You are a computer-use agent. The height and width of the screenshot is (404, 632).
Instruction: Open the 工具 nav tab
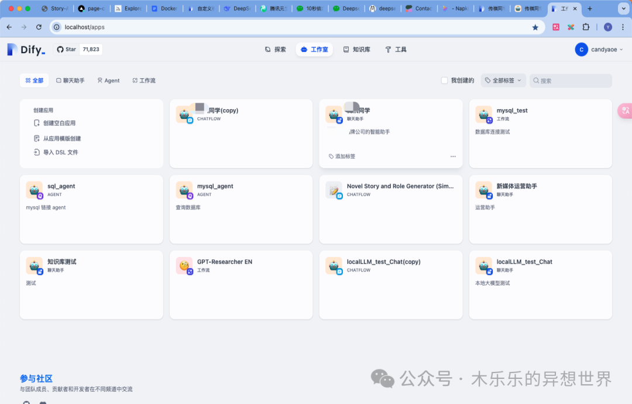[x=396, y=50]
